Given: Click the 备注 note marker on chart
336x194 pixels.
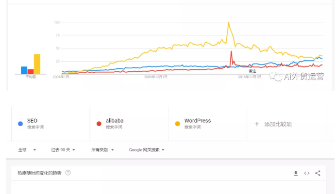Looking at the screenshot, I should coord(252,71).
